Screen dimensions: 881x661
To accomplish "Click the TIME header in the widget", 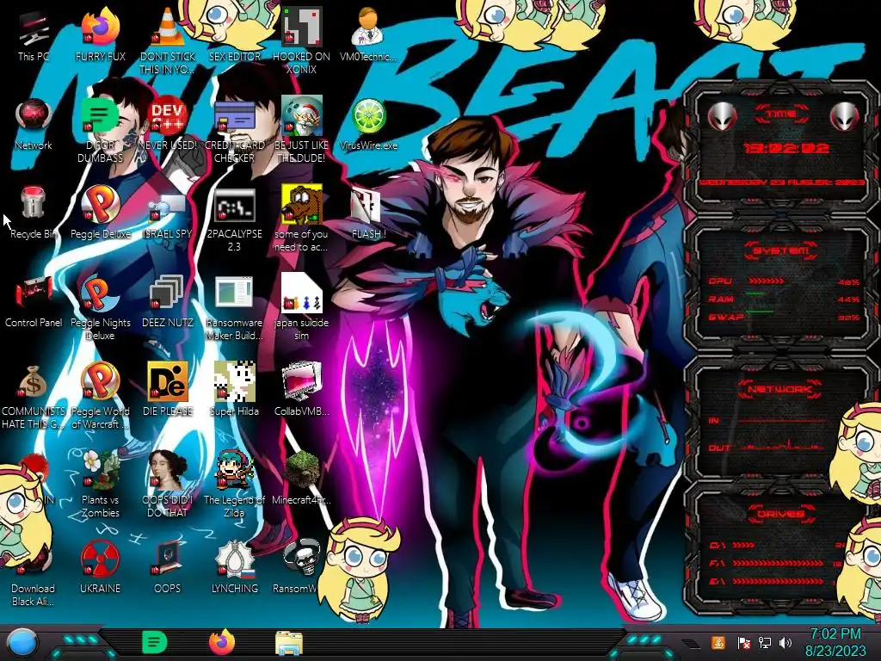I will [x=781, y=114].
